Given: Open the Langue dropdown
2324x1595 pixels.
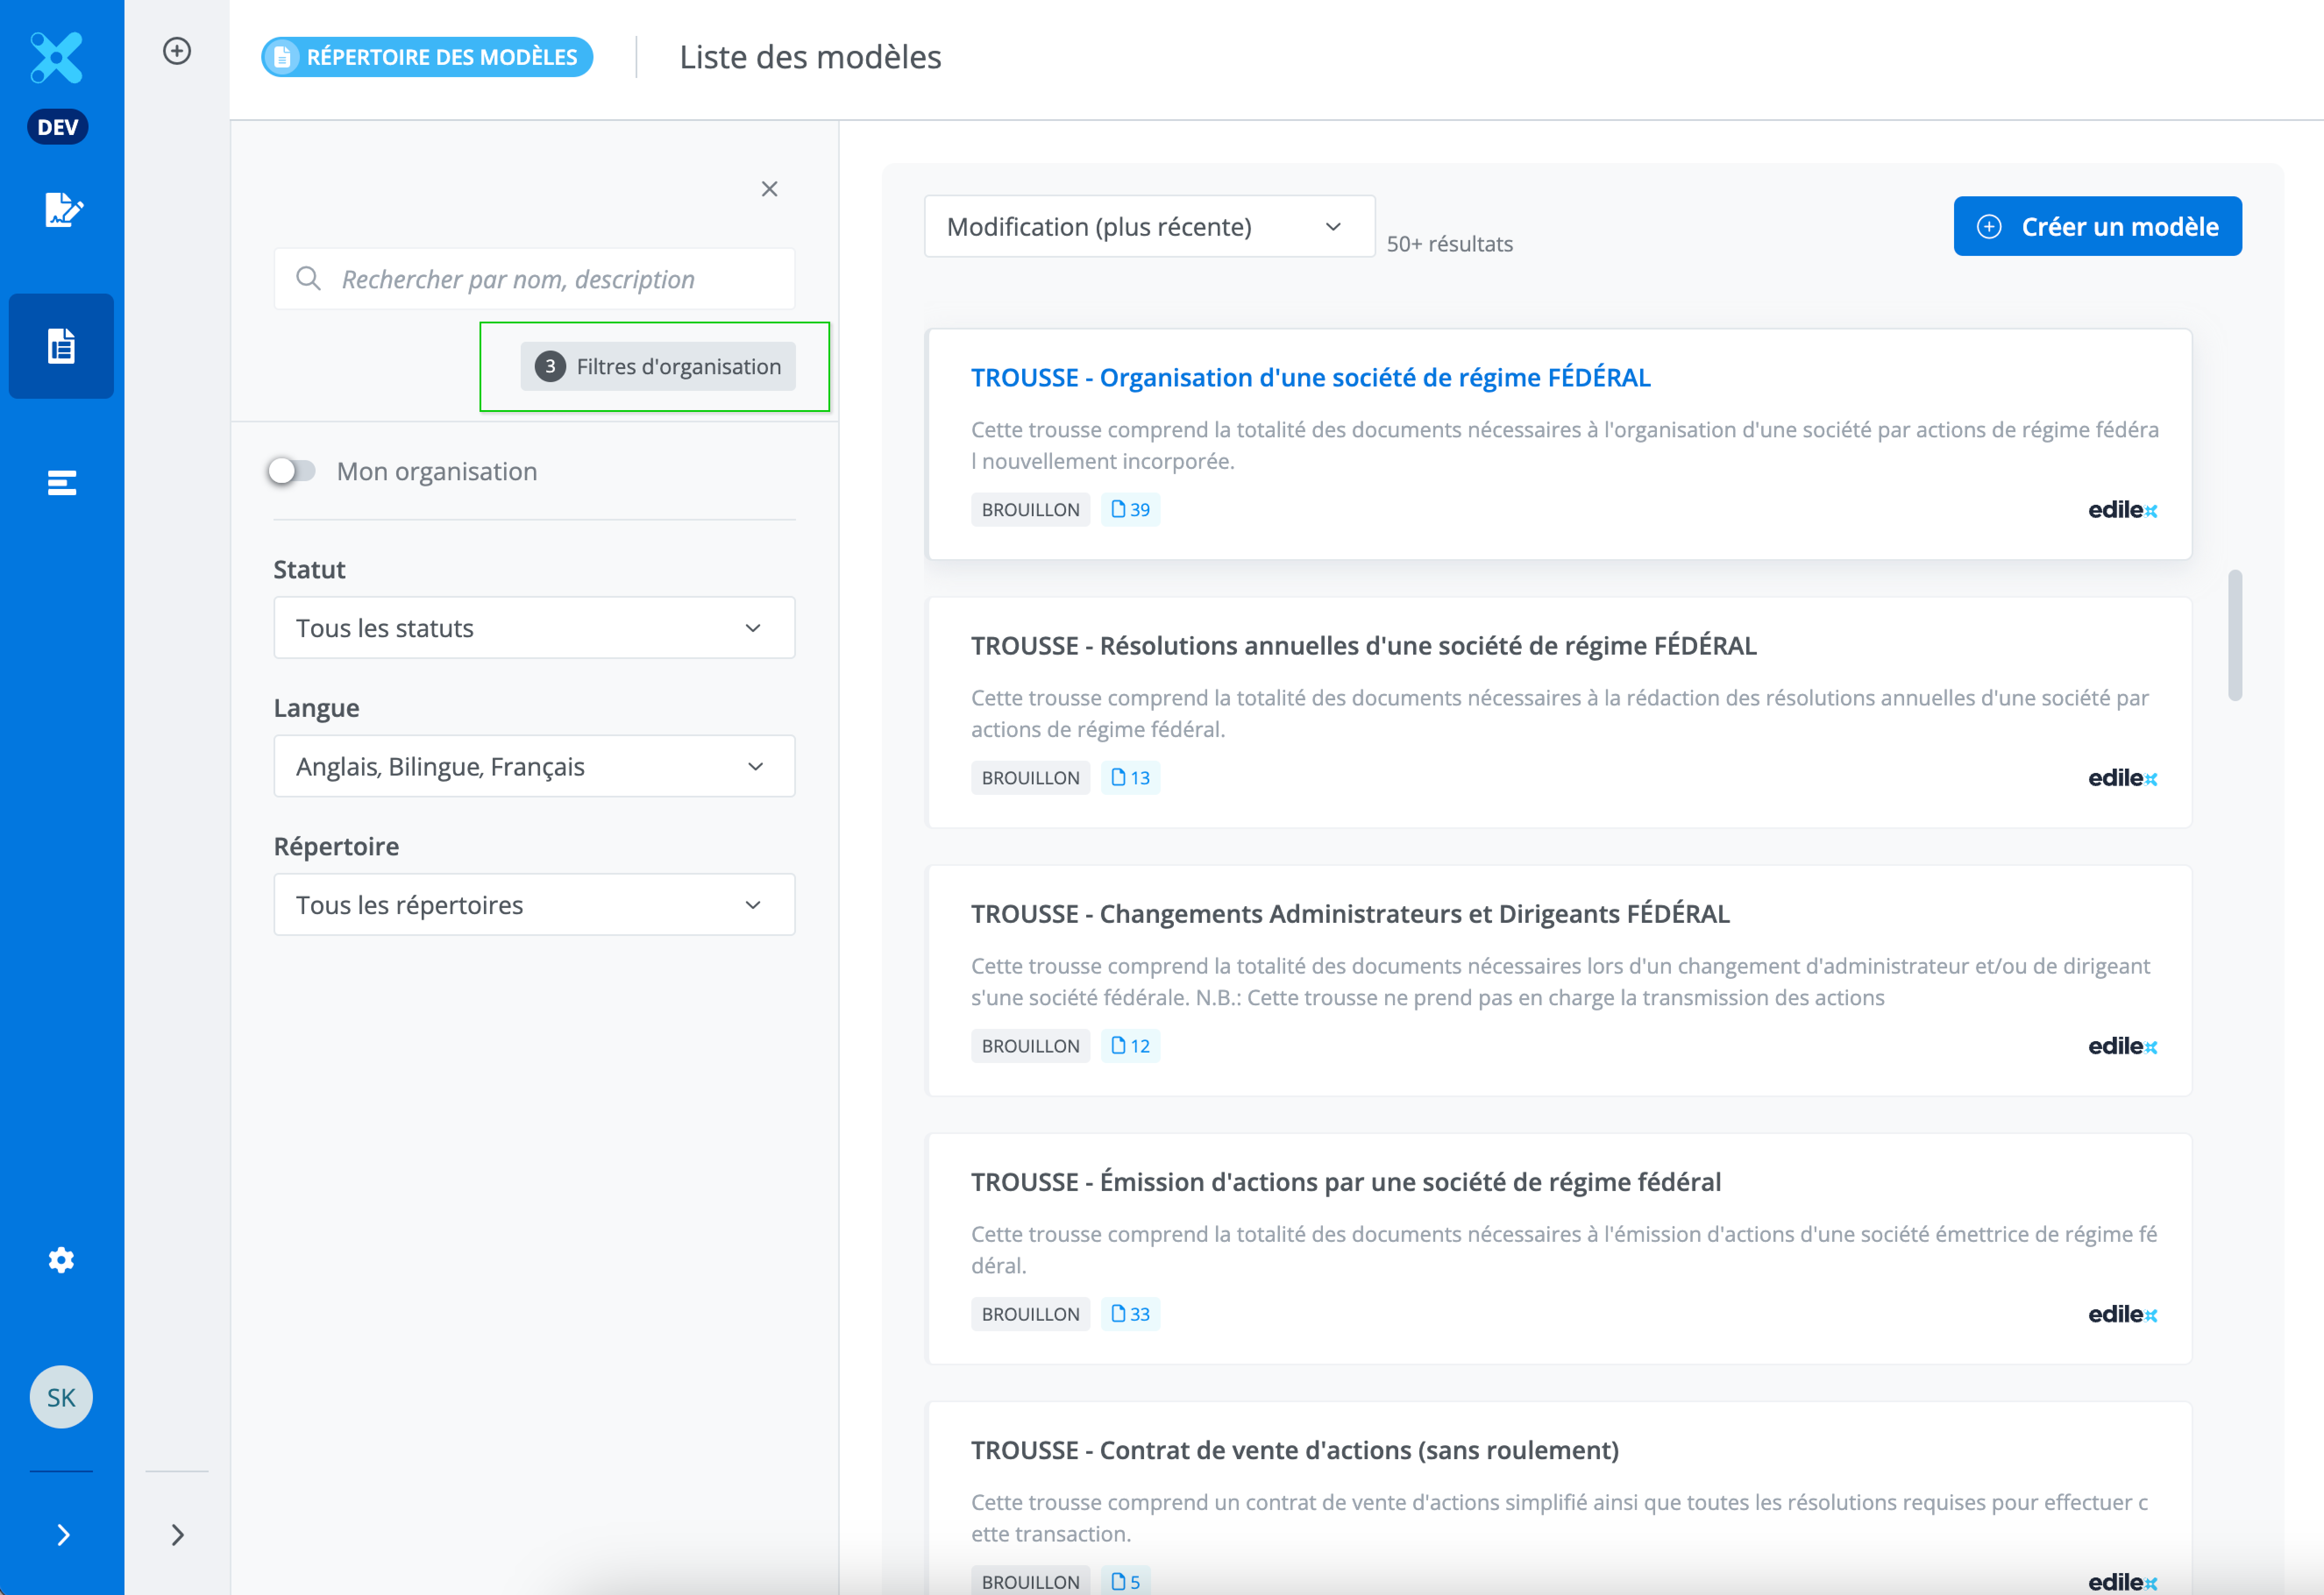Looking at the screenshot, I should click(x=534, y=766).
